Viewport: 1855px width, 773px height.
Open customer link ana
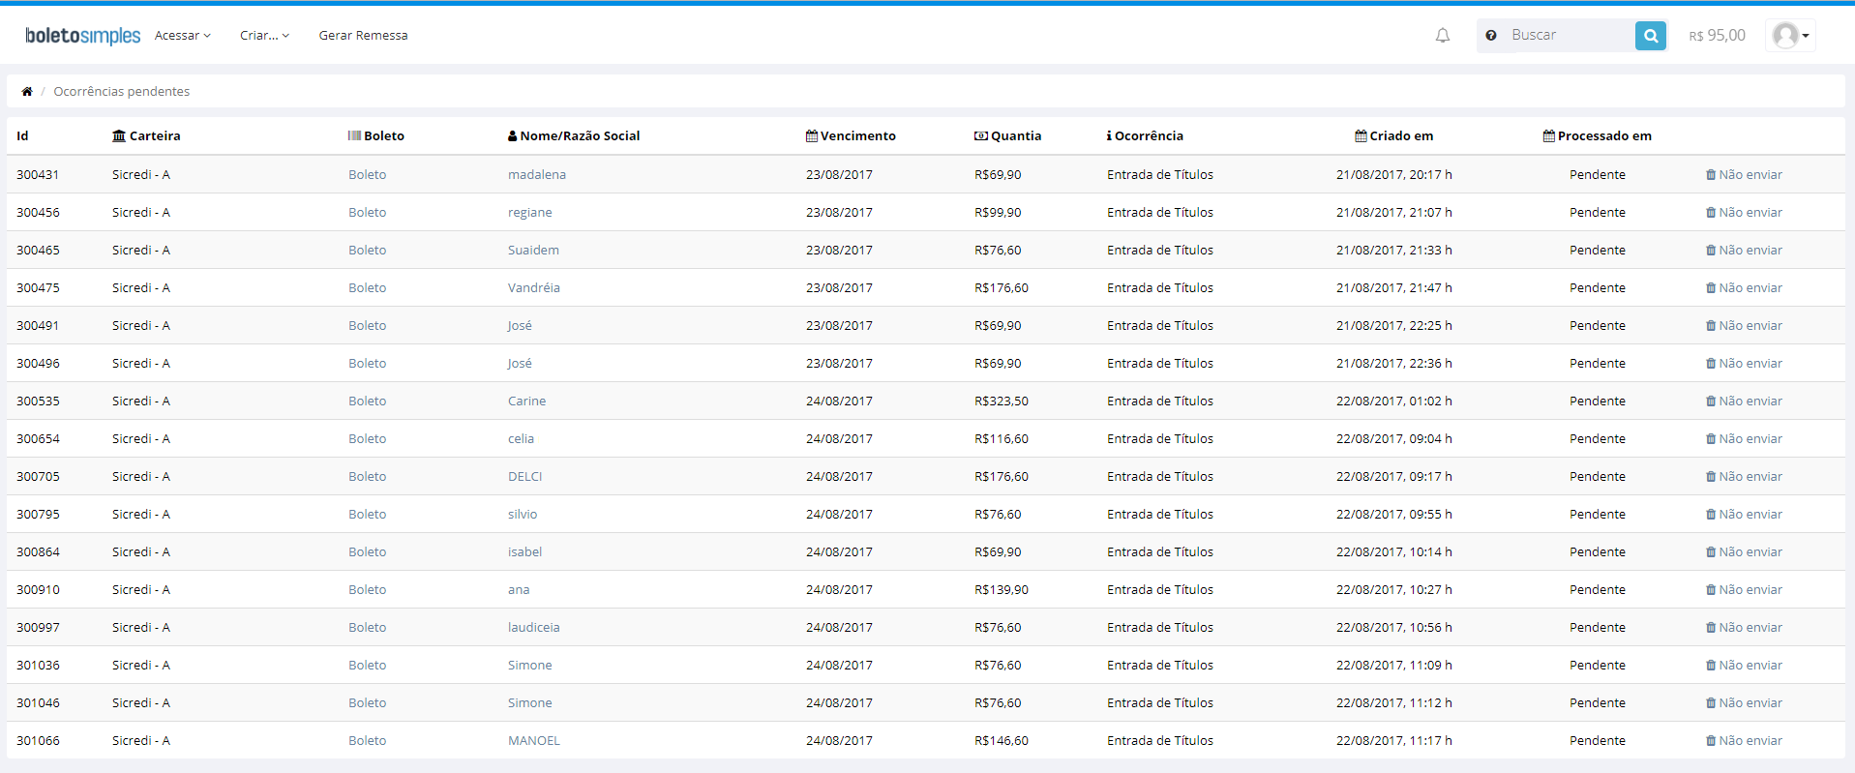click(519, 590)
